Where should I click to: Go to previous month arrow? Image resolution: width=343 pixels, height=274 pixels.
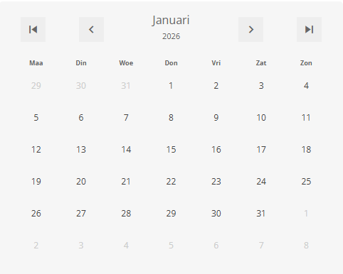click(91, 30)
